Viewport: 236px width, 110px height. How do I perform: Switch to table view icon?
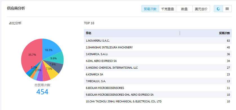coord(227,9)
